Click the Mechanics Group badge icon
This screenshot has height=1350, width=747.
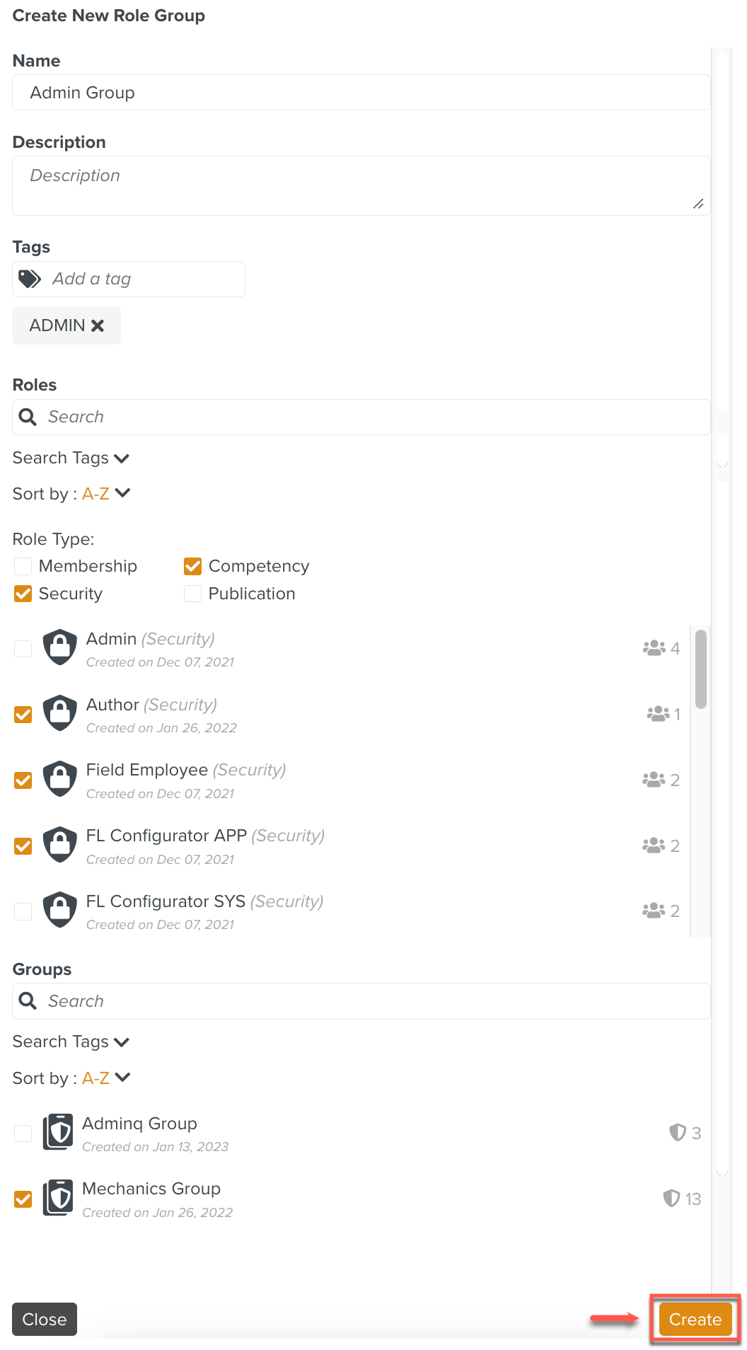(x=58, y=1198)
